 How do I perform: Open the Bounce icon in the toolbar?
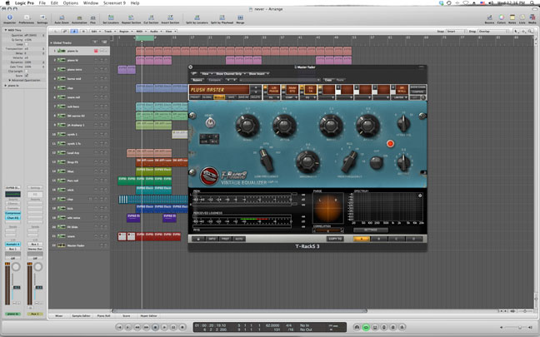489,17
